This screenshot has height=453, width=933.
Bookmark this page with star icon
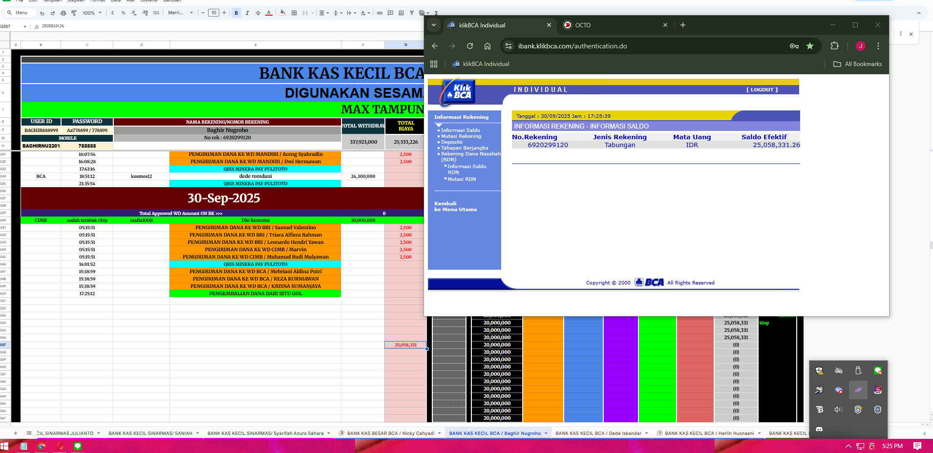[x=810, y=46]
